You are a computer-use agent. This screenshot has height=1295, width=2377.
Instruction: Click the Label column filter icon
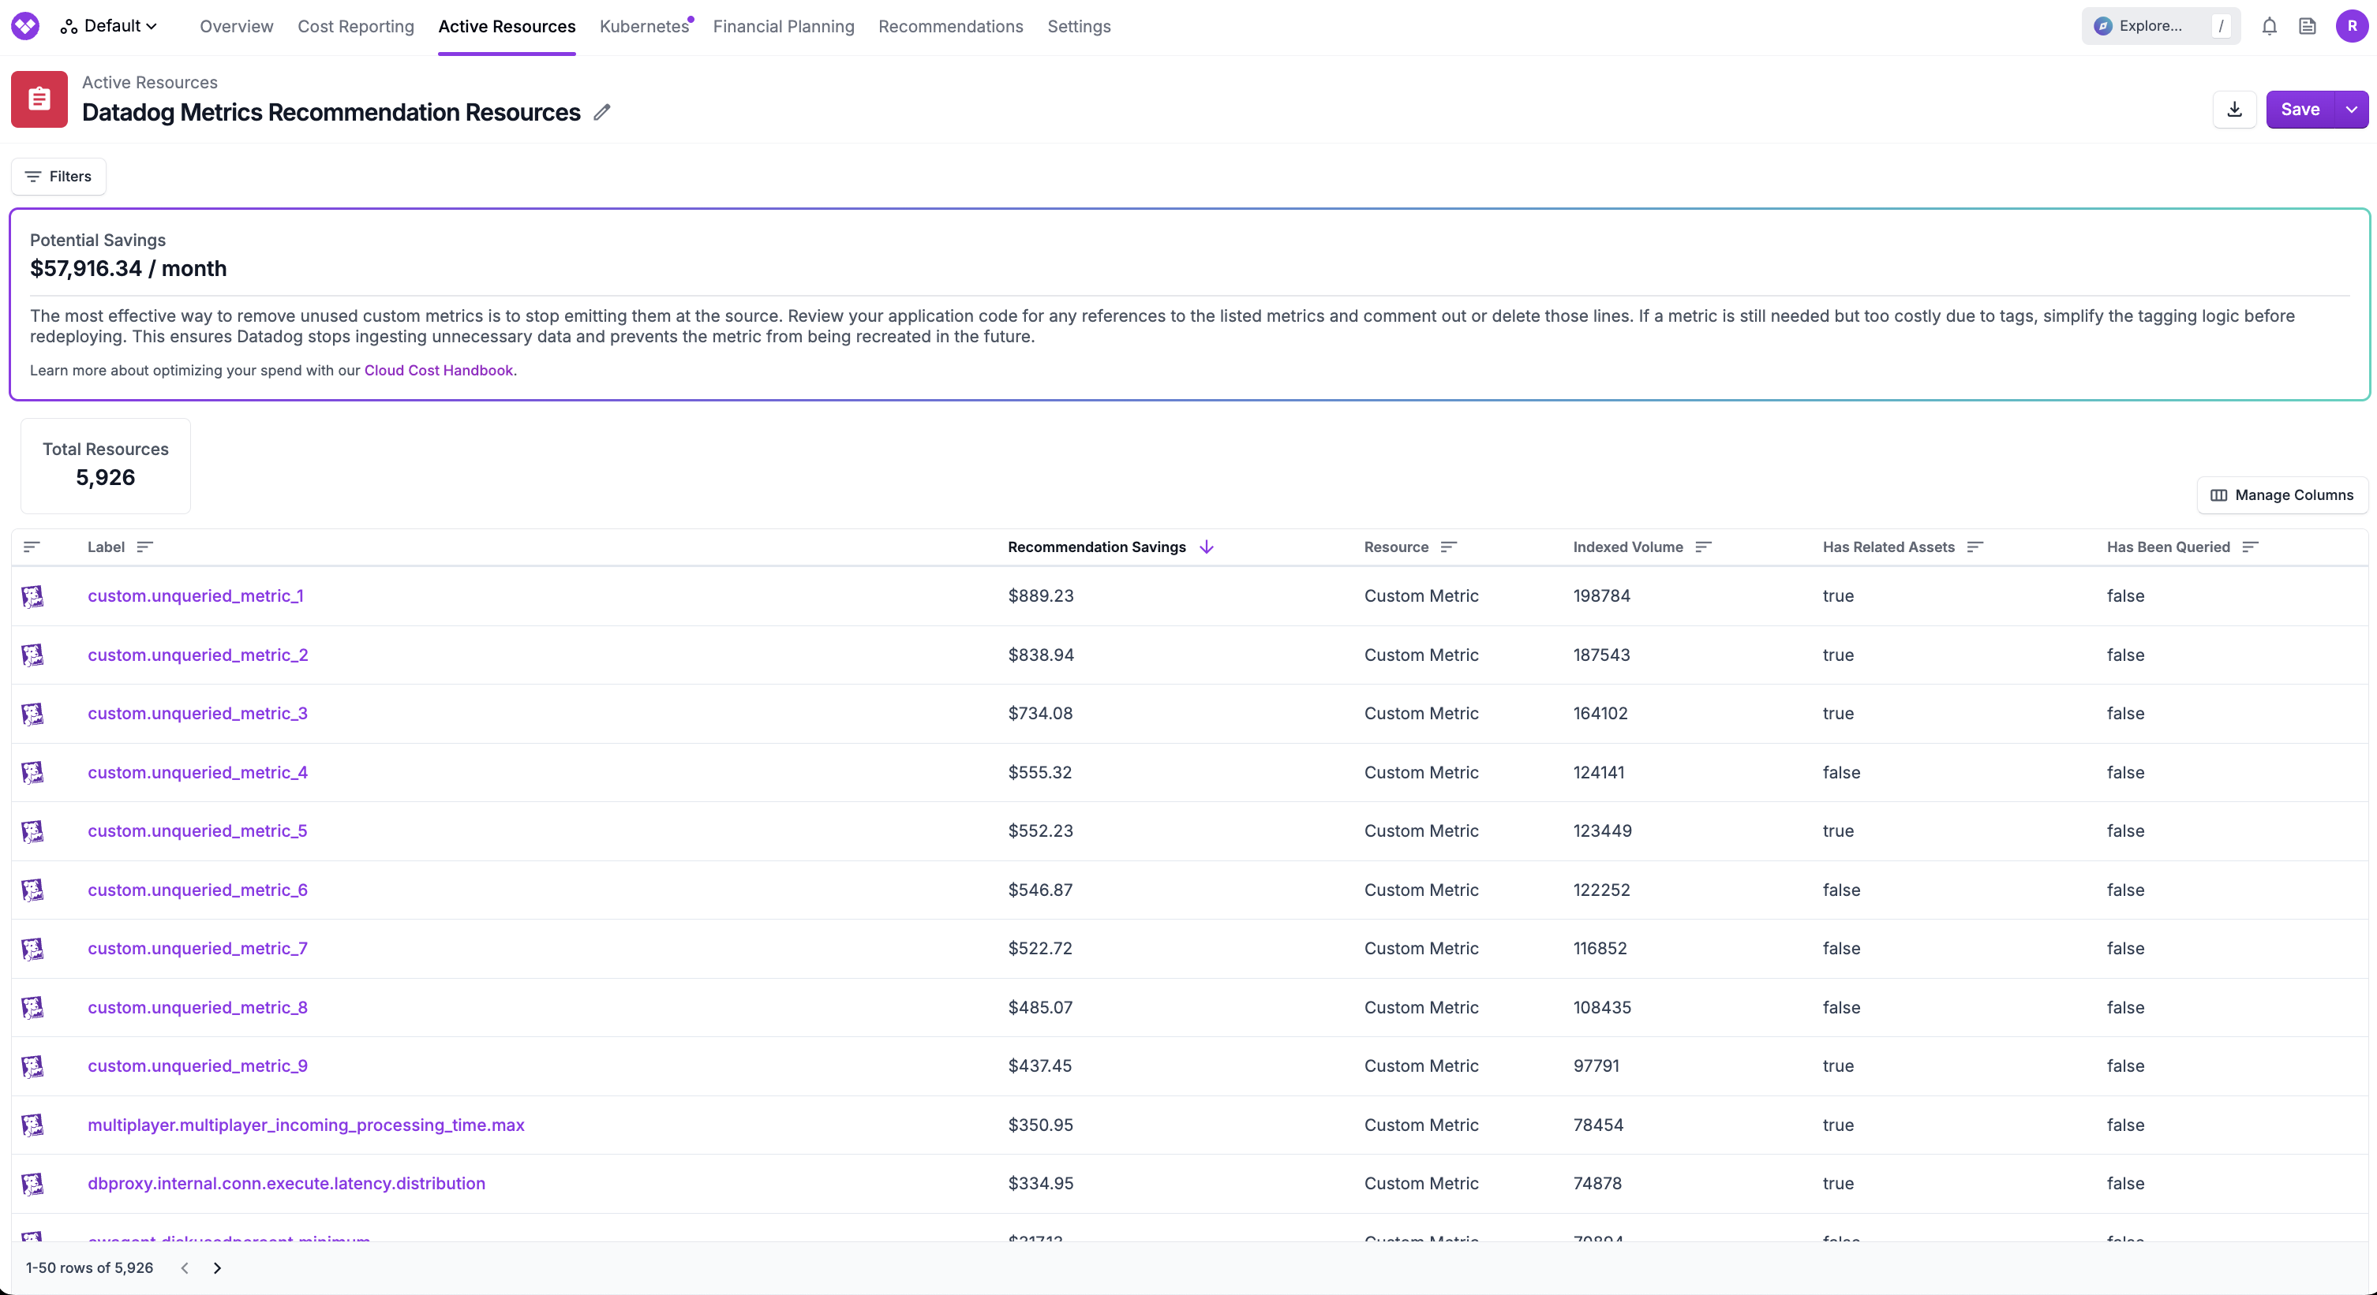click(x=144, y=547)
